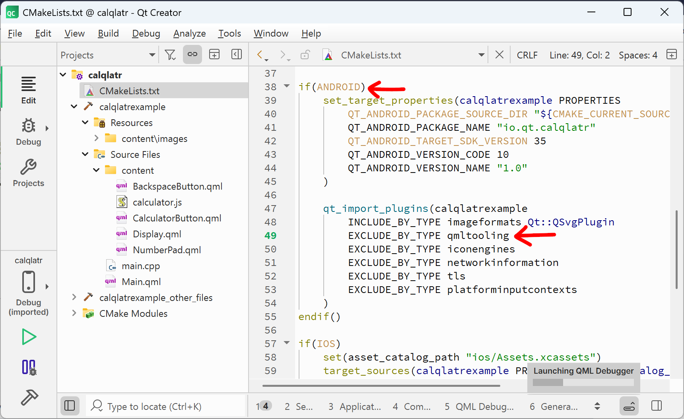Image resolution: width=684 pixels, height=419 pixels.
Task: Fold the if(IOS) code block
Action: pos(287,343)
